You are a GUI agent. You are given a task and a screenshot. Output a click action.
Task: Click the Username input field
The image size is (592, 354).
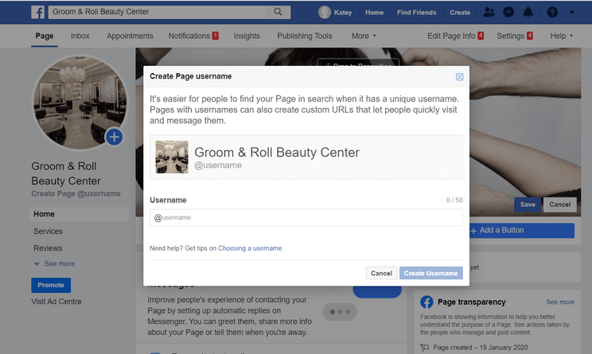306,217
